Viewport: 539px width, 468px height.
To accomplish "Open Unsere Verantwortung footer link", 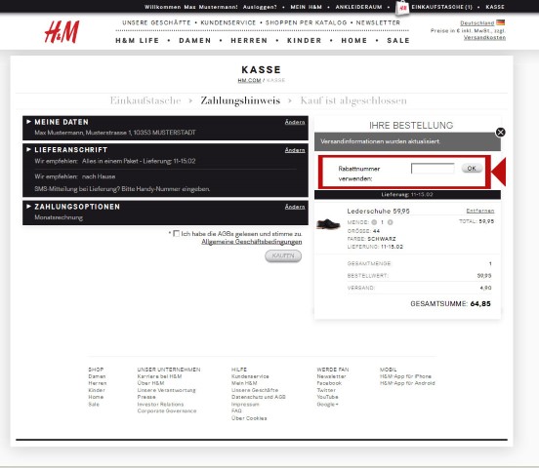I will (x=166, y=390).
